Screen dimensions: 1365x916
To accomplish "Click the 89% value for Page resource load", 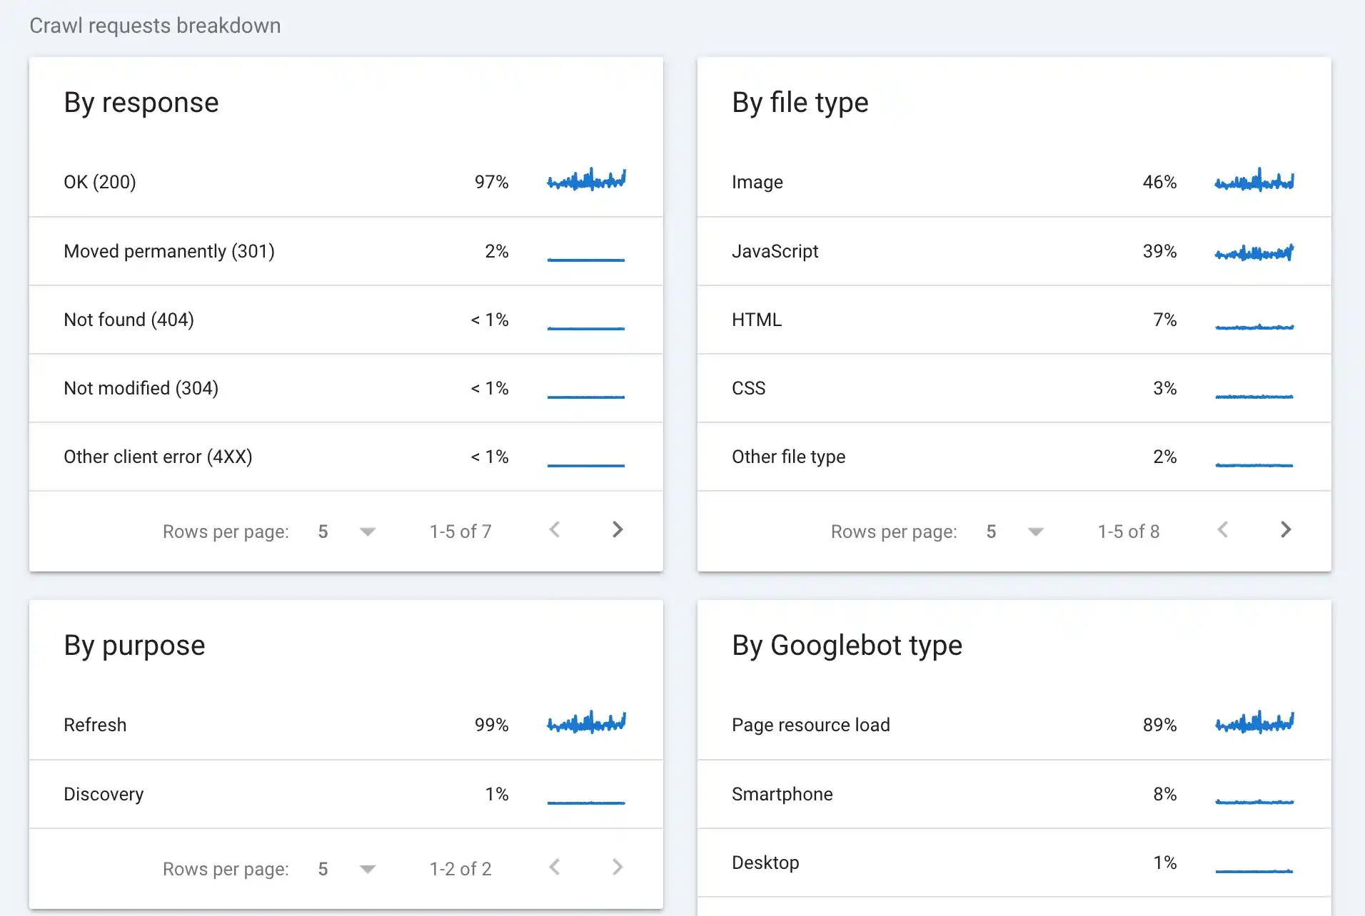I will [x=1160, y=725].
